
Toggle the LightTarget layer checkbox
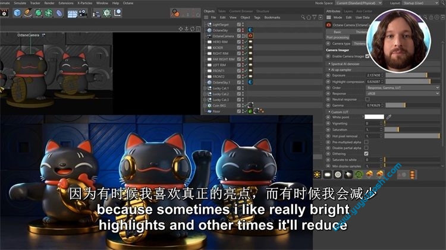point(239,25)
